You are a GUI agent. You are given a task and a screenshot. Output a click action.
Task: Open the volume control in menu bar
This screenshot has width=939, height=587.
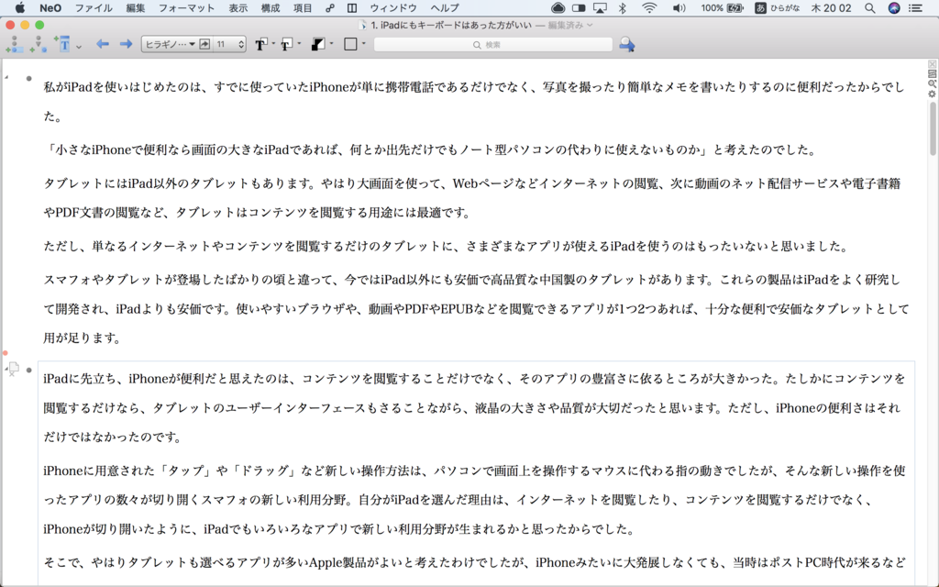679,7
